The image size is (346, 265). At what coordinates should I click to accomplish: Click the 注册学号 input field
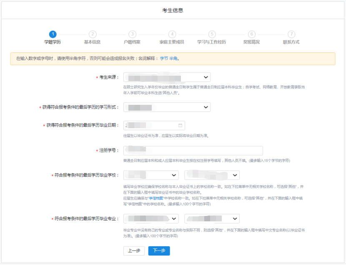[193, 151]
